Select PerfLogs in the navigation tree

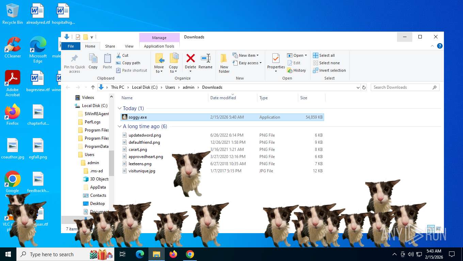[x=93, y=122]
